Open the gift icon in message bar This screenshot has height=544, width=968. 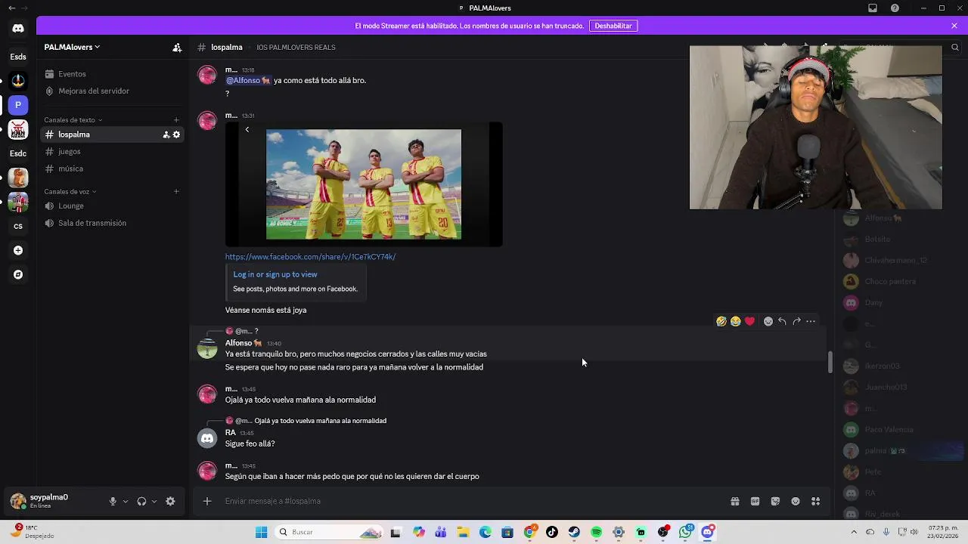734,501
